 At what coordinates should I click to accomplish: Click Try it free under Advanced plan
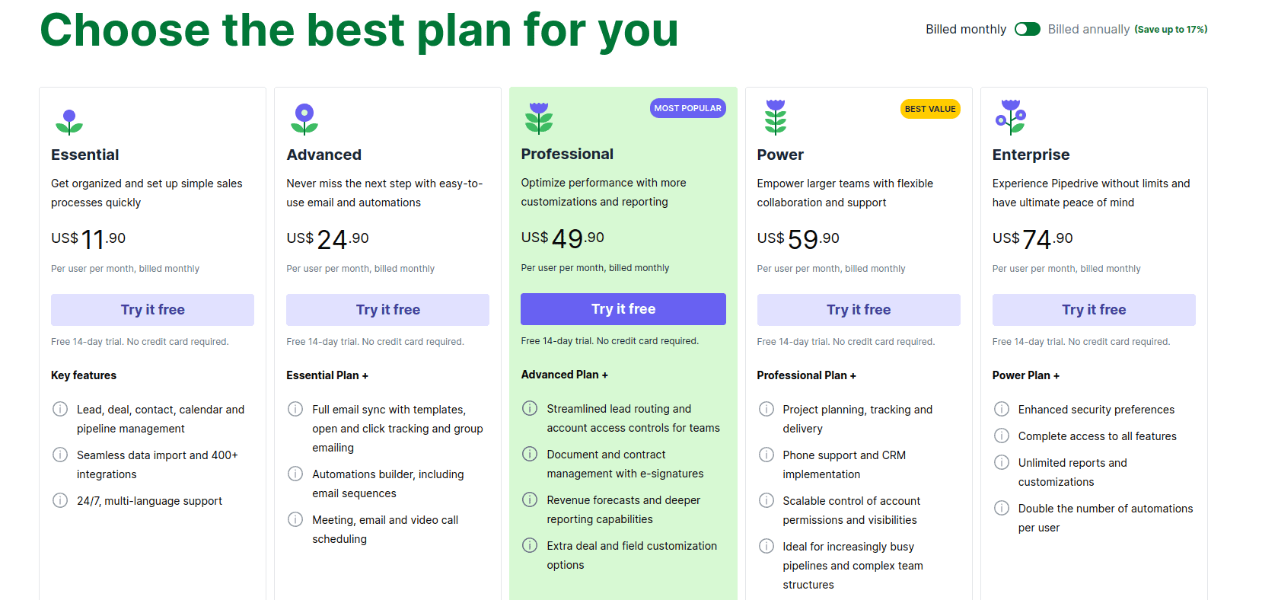point(387,310)
